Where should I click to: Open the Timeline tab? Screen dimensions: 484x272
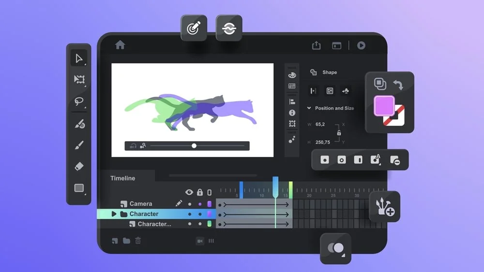point(122,178)
